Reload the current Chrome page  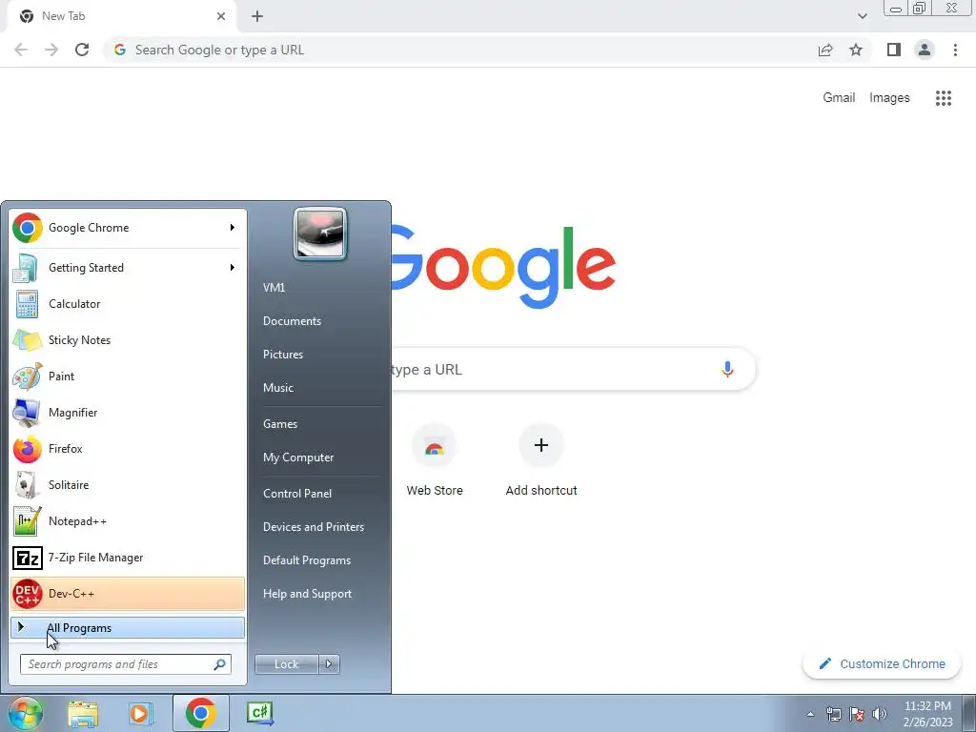coord(82,50)
